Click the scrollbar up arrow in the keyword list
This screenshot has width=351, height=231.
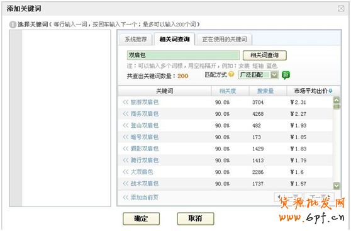click(337, 100)
